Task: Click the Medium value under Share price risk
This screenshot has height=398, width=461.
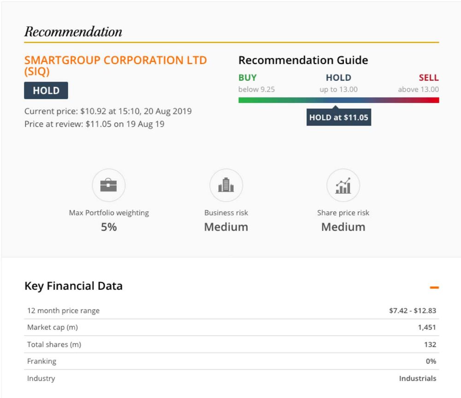Action: click(343, 227)
